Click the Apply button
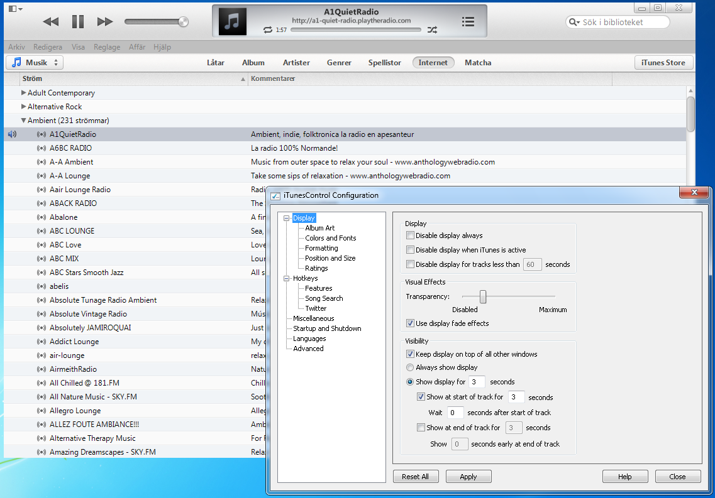This screenshot has height=498, width=715. click(468, 477)
